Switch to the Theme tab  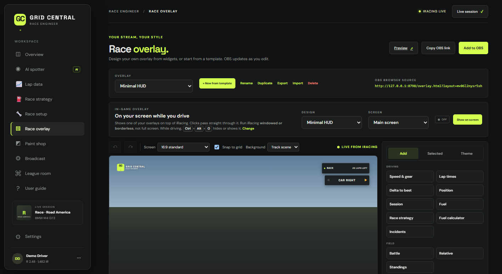[467, 153]
